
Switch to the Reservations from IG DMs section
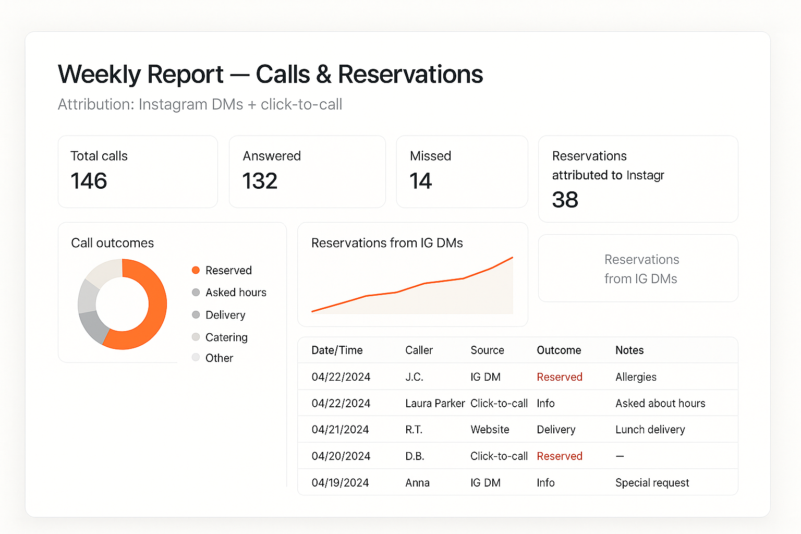point(387,242)
